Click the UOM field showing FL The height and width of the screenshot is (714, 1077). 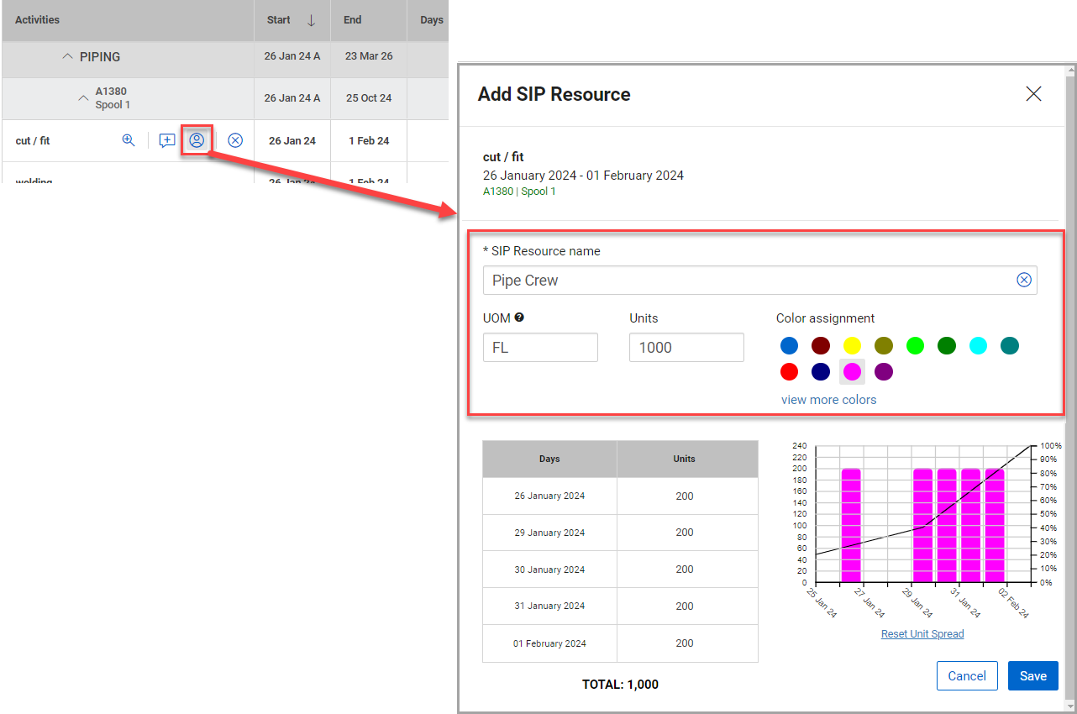pos(540,346)
